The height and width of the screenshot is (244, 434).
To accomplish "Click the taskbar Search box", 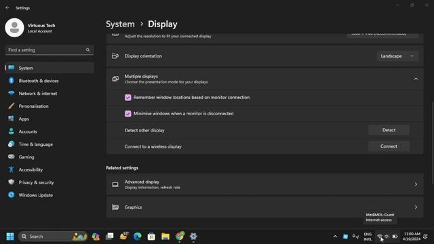I will pos(53,237).
